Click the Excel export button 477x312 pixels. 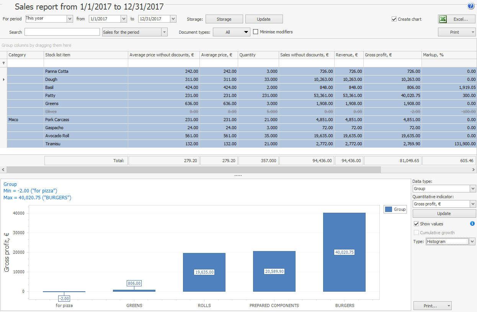(456, 19)
